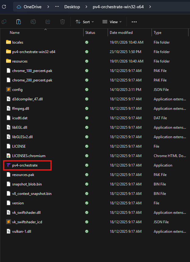Image resolution: width=190 pixels, height=262 pixels.
Task: Select the libGLESv2.dll file name
Action: [x=22, y=137]
